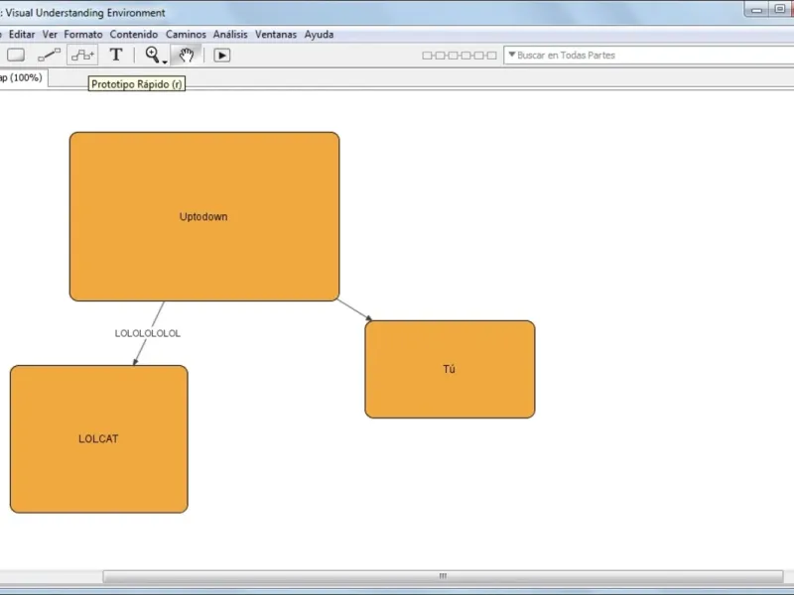Click the horizontal scrollbar thumb

[x=443, y=576]
